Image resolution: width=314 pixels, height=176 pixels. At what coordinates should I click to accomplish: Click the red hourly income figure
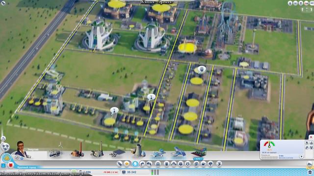click(x=110, y=172)
